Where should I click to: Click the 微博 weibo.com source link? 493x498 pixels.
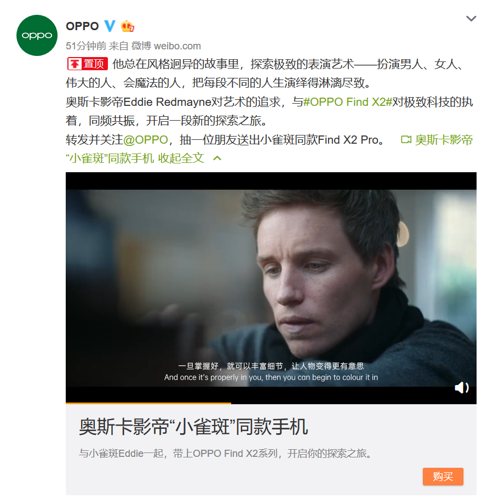166,46
